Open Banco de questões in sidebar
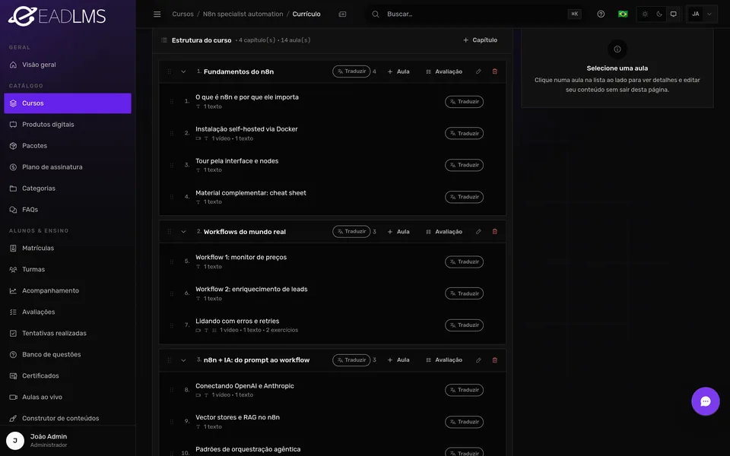This screenshot has height=456, width=730. (x=68, y=355)
